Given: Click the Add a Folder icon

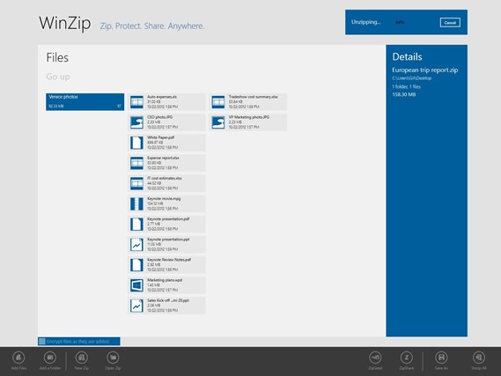Looking at the screenshot, I should [x=50, y=358].
